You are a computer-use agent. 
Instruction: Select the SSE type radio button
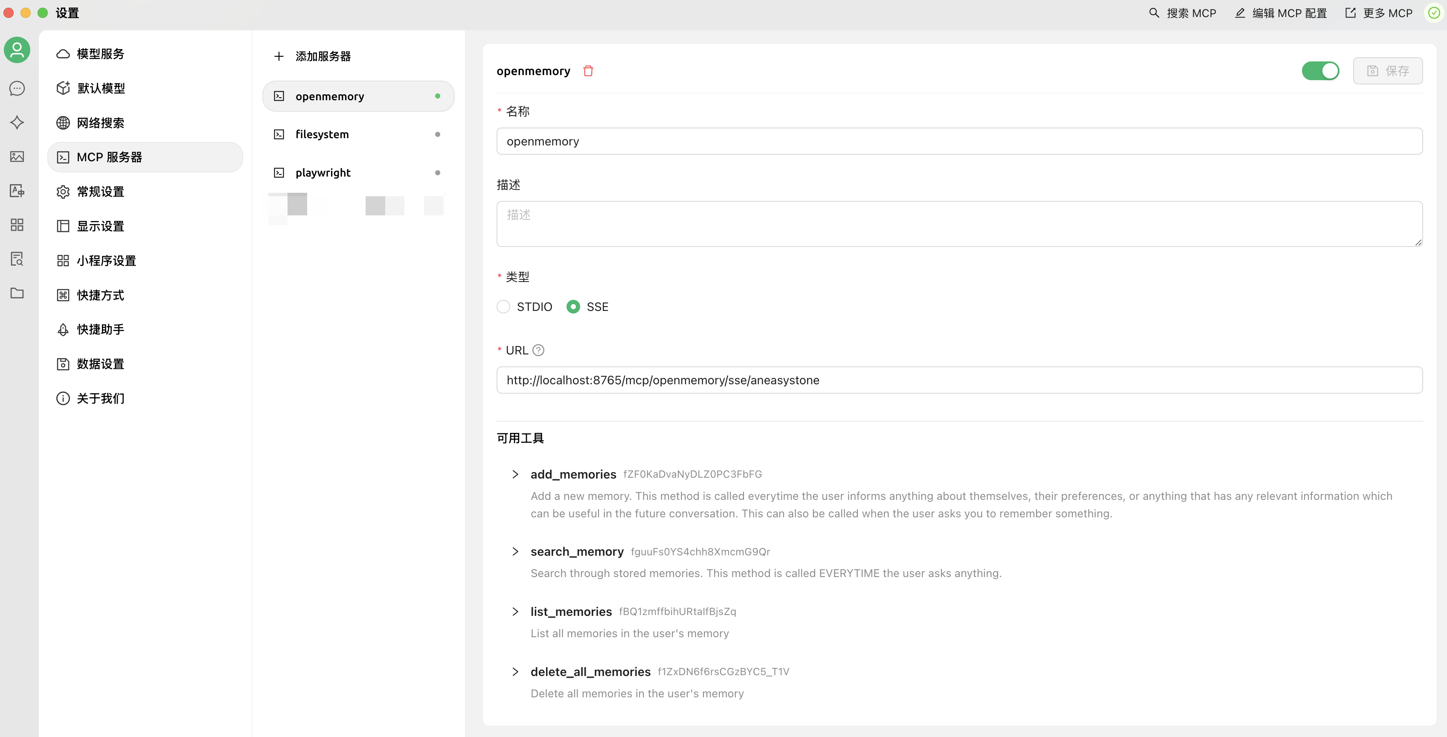[573, 307]
